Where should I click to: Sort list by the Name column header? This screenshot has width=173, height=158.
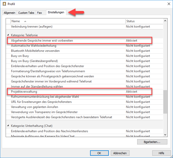[x=16, y=21]
